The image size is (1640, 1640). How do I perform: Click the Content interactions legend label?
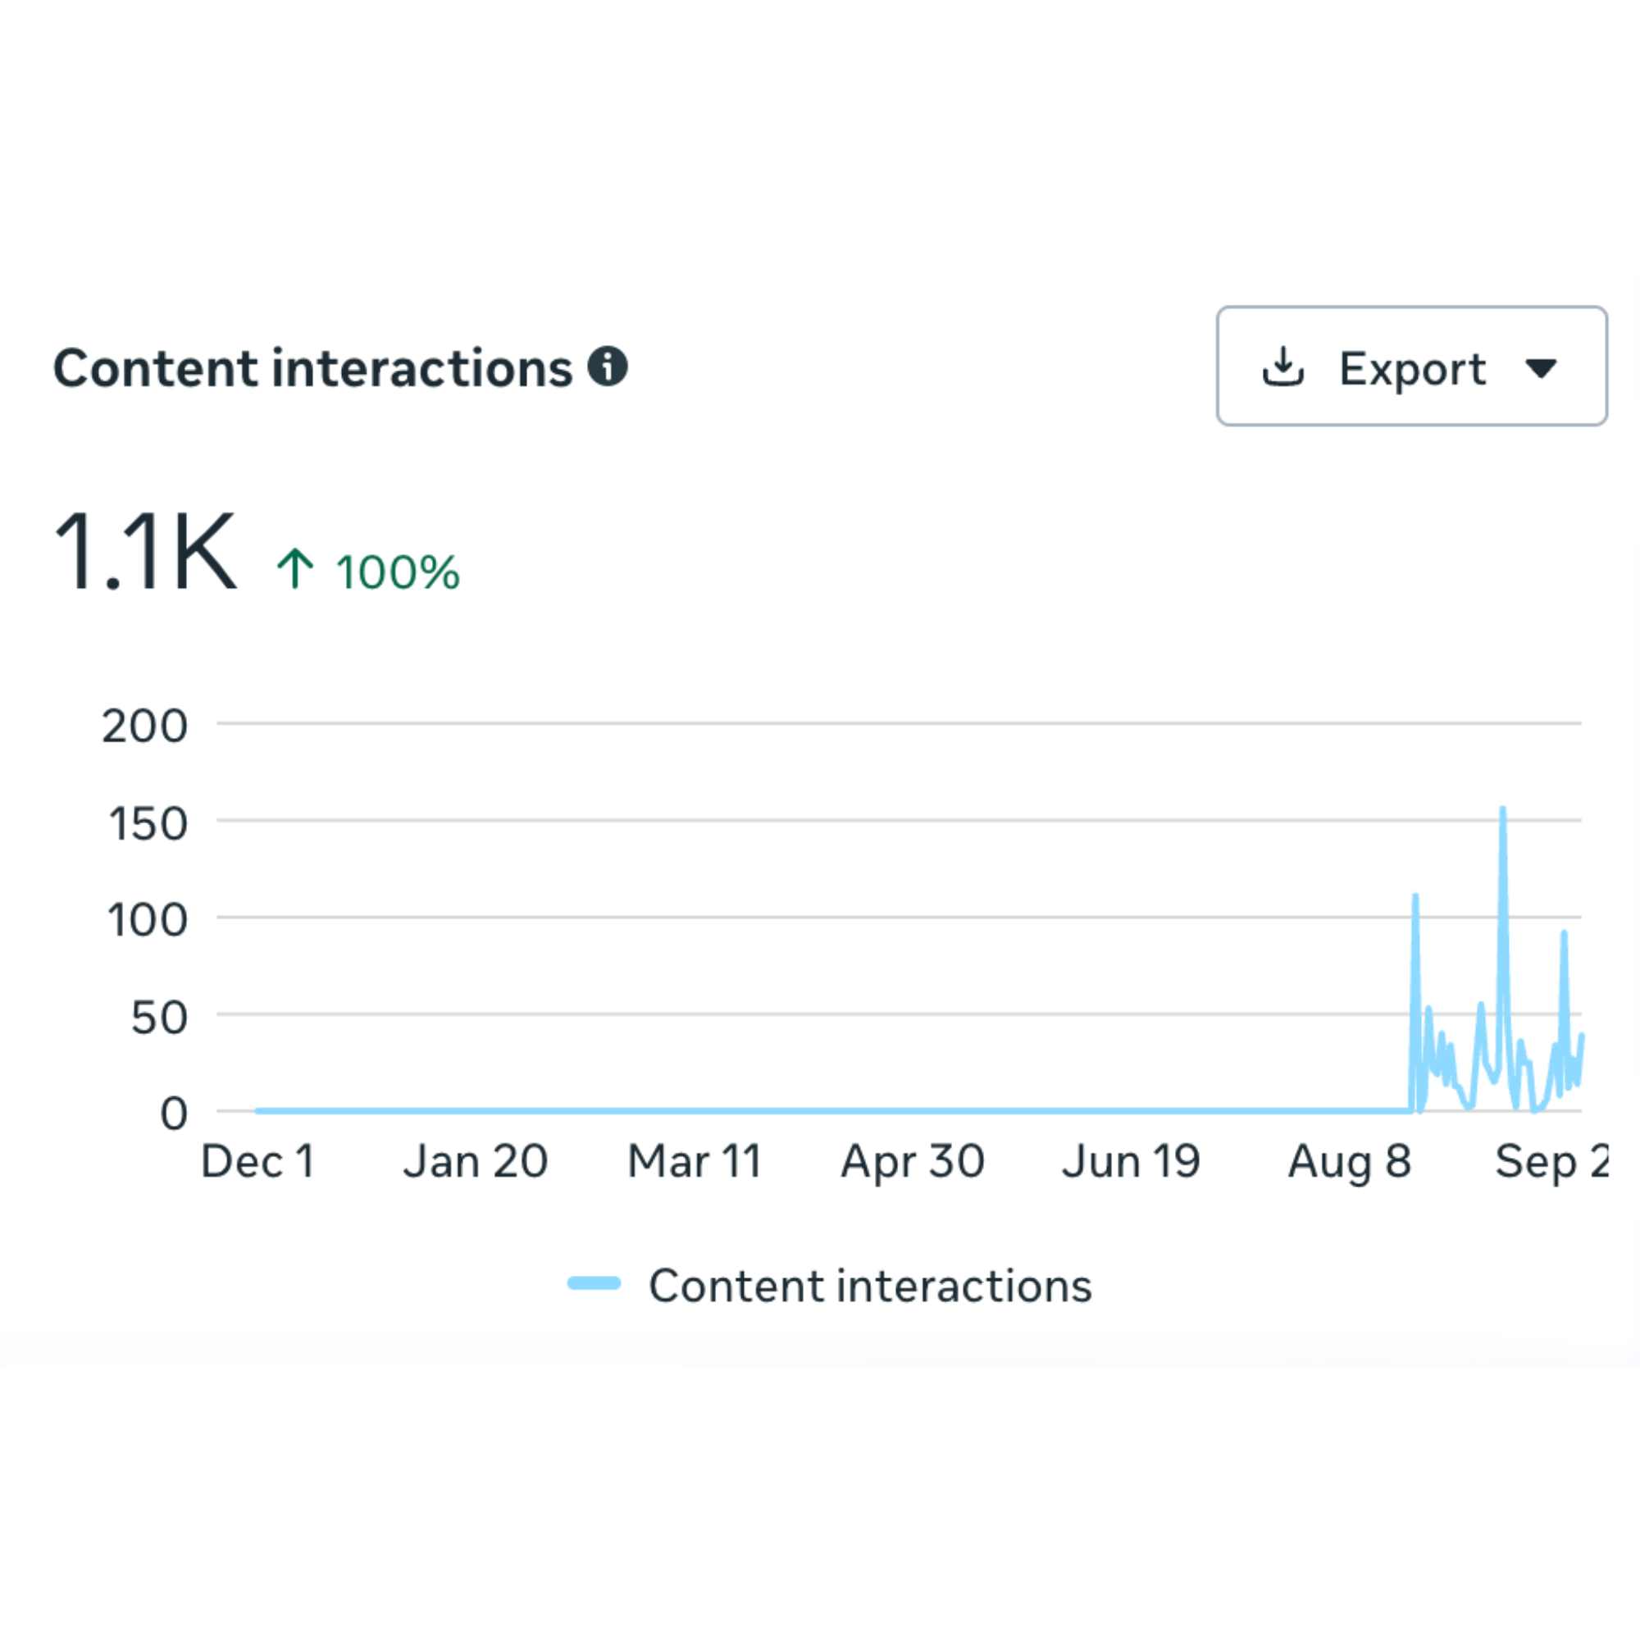click(870, 1285)
